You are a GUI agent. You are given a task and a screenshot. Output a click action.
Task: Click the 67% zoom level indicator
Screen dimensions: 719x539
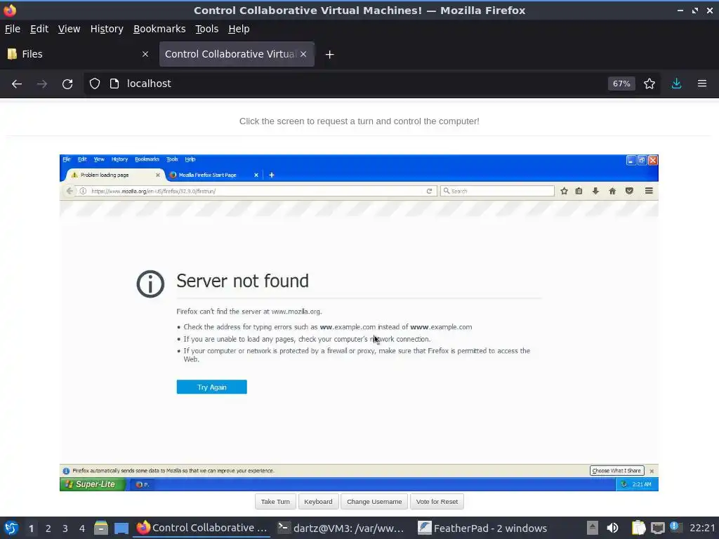point(621,84)
